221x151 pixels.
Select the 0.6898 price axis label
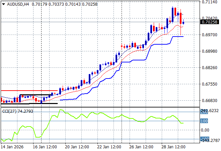click(x=209, y=51)
